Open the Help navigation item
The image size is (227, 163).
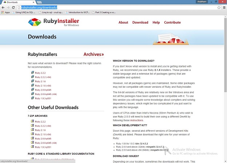coord(156,23)
